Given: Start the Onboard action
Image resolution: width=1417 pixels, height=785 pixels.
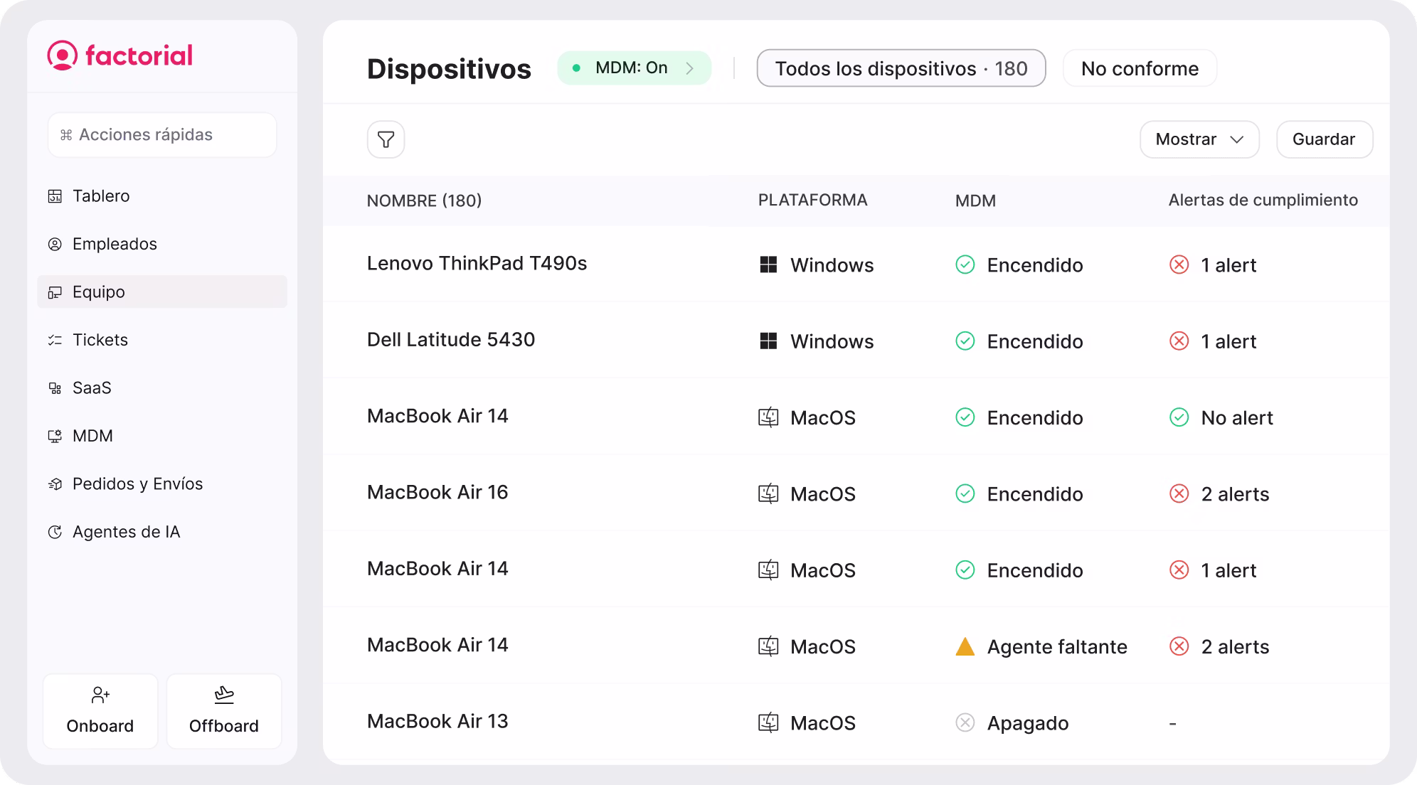Looking at the screenshot, I should pyautogui.click(x=100, y=711).
